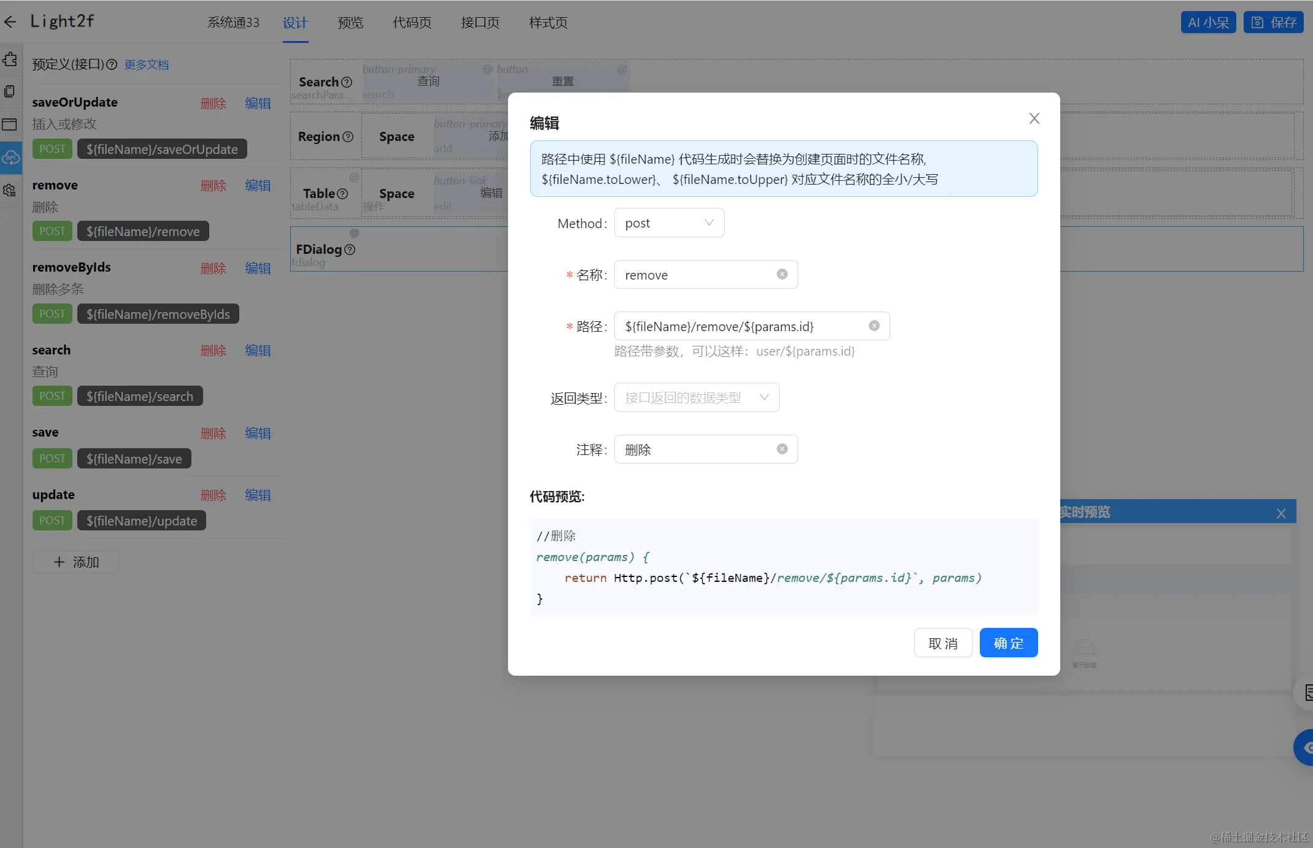The height and width of the screenshot is (848, 1313).
Task: Switch to the 接口页 tab
Action: pos(480,23)
